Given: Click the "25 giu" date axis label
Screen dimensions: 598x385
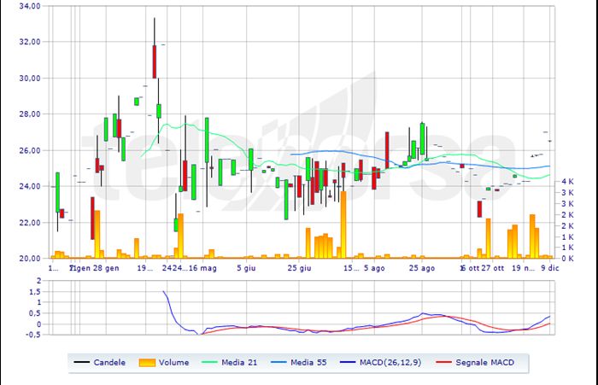Looking at the screenshot, I should tap(299, 268).
